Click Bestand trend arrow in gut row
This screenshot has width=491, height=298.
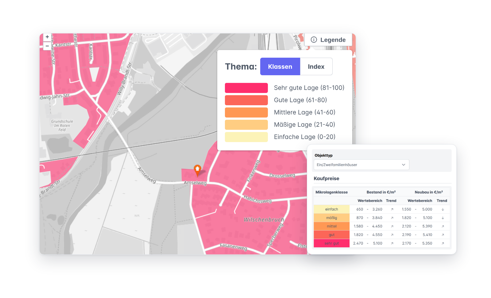[392, 235]
